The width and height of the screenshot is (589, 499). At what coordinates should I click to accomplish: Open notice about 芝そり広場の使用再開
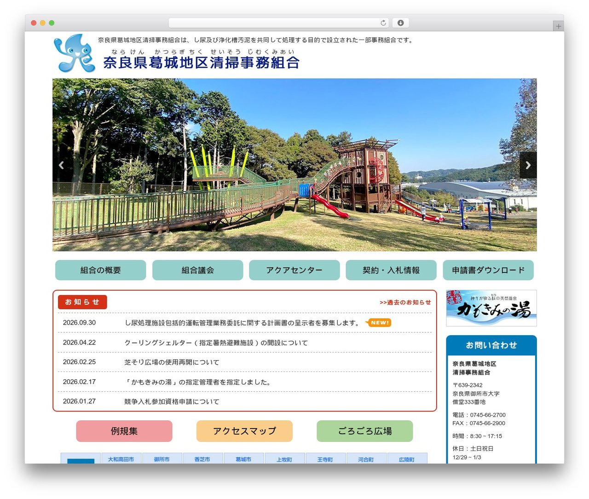pos(172,362)
